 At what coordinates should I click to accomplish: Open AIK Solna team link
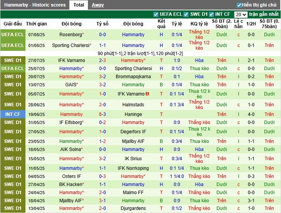point(72,149)
